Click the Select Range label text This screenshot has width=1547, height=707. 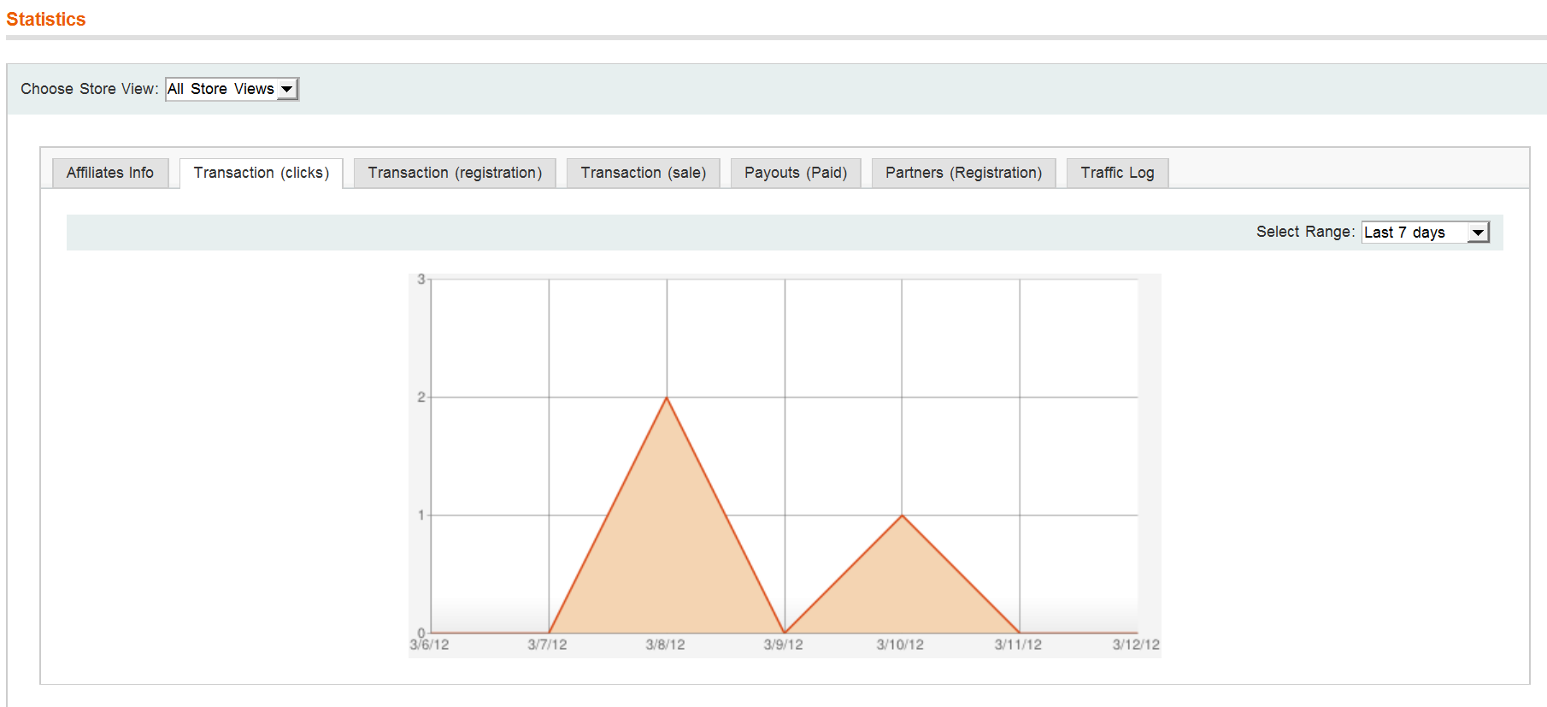(x=1304, y=232)
